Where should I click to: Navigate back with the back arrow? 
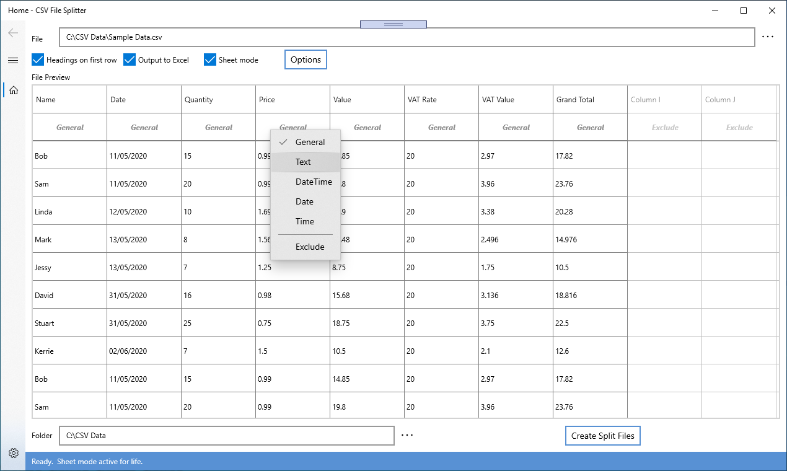(x=13, y=32)
